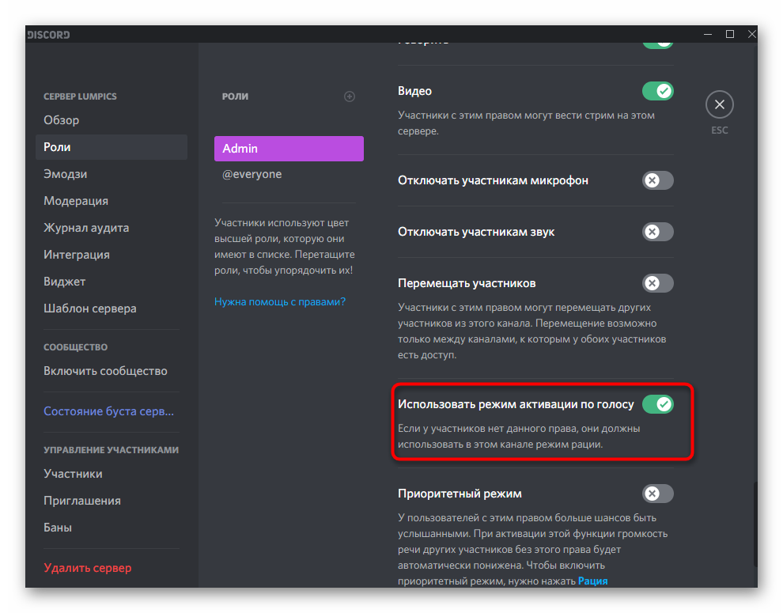Close settings with the ESC circle button
Screen dimensions: 783x613
(x=719, y=104)
